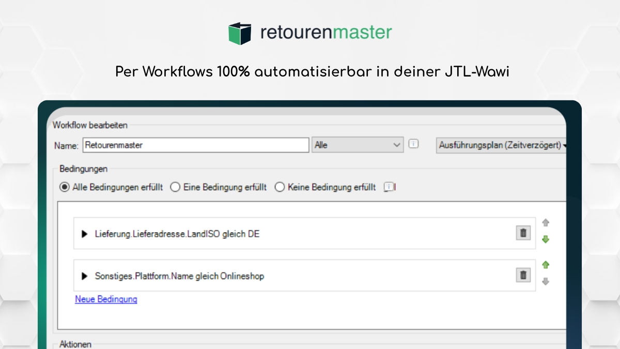Click the Sonstiges.Plattform.Name gleich Onlineshop text
The height and width of the screenshot is (349, 620).
[x=179, y=277]
